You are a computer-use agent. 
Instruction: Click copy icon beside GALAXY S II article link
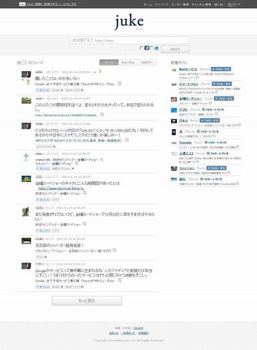click(127, 140)
